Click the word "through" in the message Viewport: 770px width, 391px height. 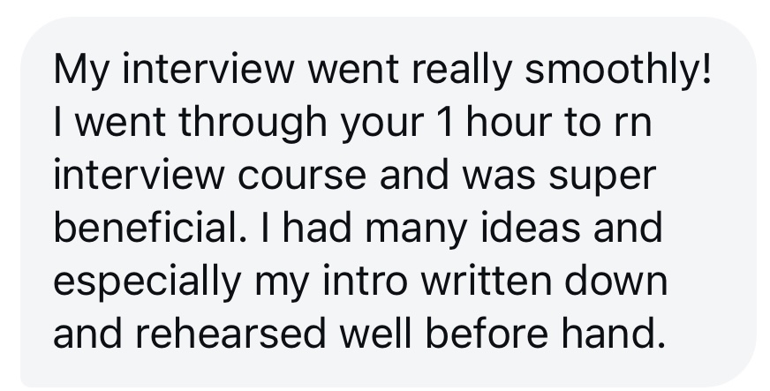(253, 124)
